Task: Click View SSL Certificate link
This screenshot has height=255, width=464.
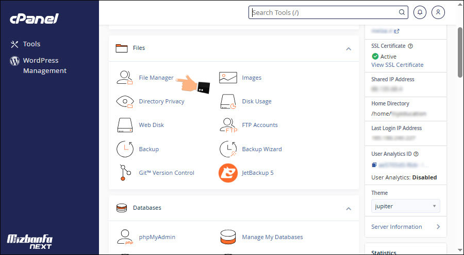Action: pos(397,65)
